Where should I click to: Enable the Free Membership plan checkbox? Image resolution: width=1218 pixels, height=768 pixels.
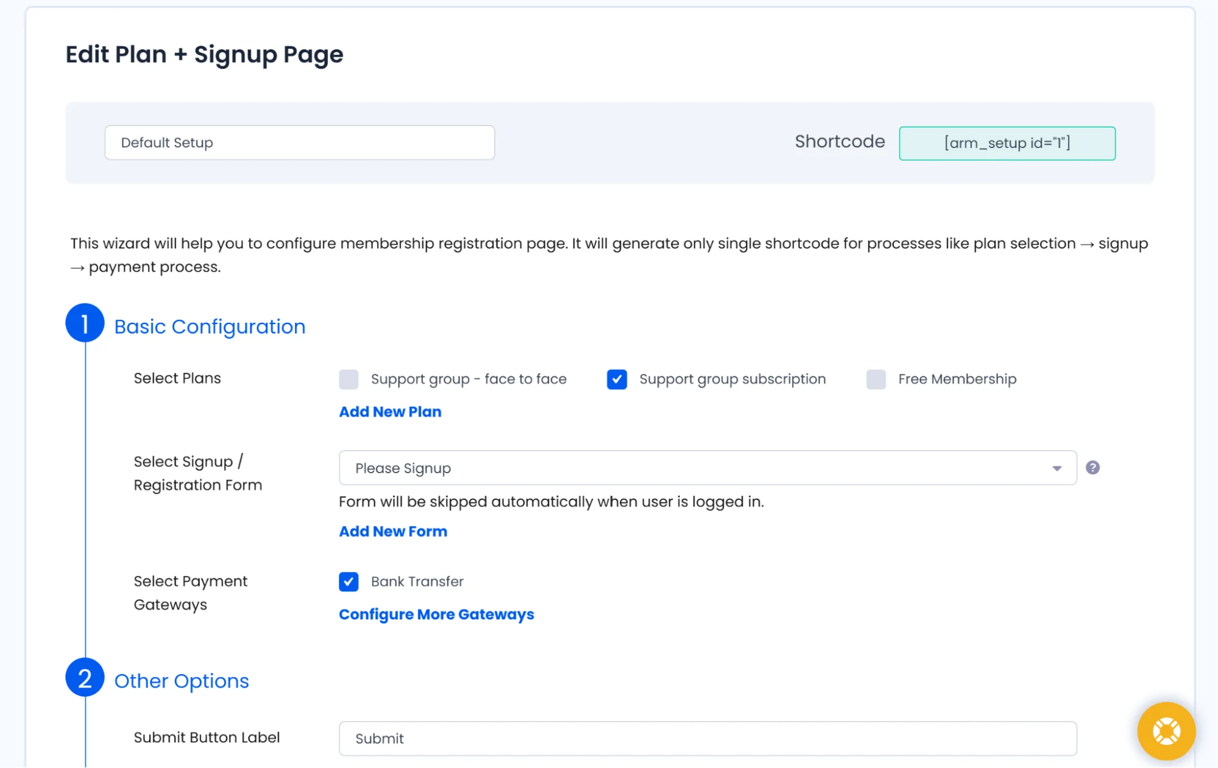[876, 379]
